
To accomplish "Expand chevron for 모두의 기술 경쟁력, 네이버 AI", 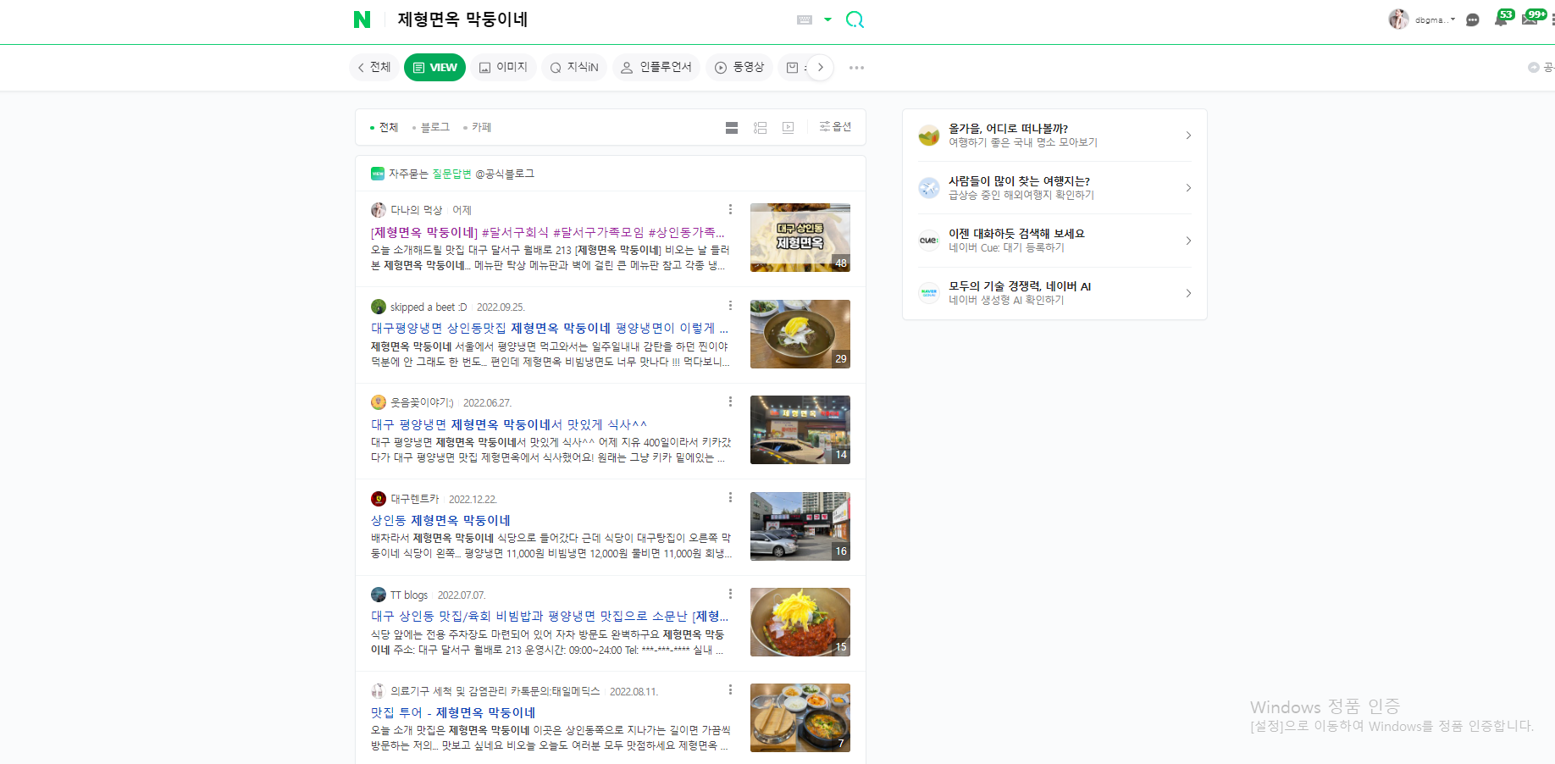I will coord(1188,293).
